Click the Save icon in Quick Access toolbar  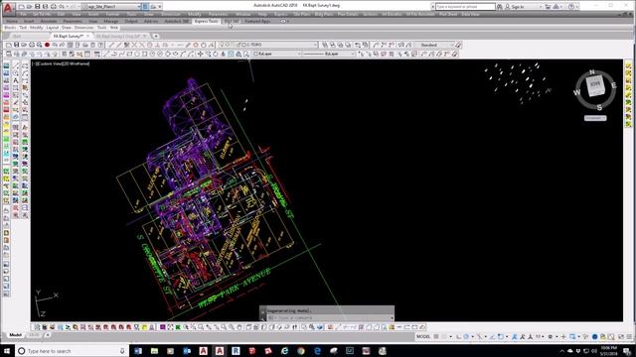tap(38, 7)
